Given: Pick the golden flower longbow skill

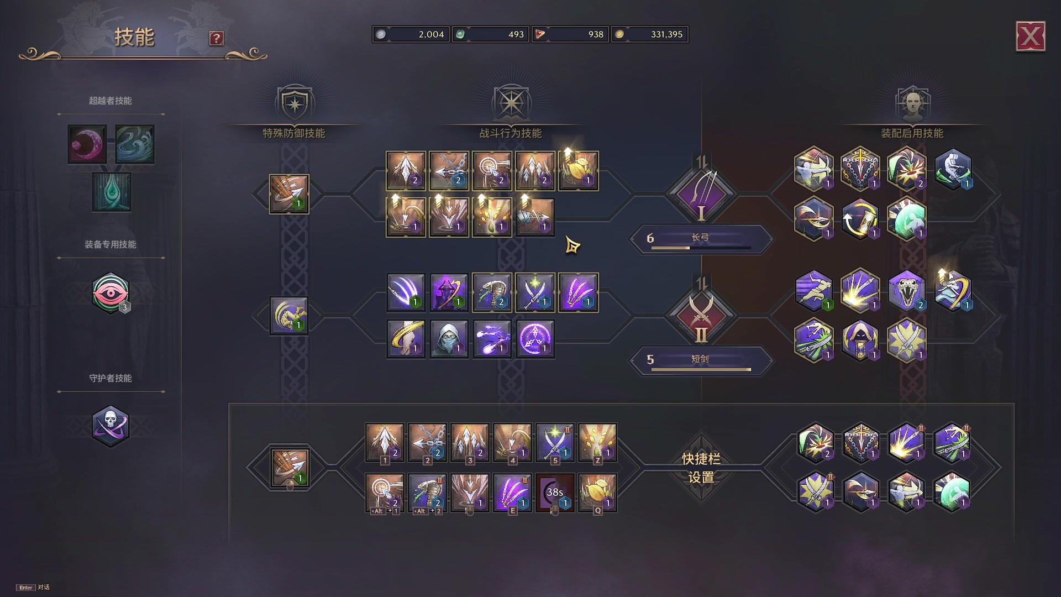Looking at the screenshot, I should (x=578, y=171).
